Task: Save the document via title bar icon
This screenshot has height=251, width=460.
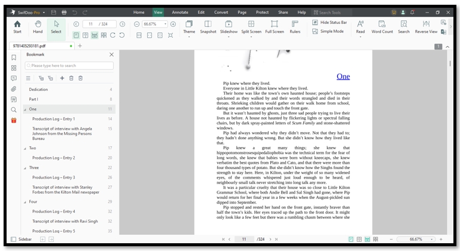Action: pyautogui.click(x=53, y=13)
